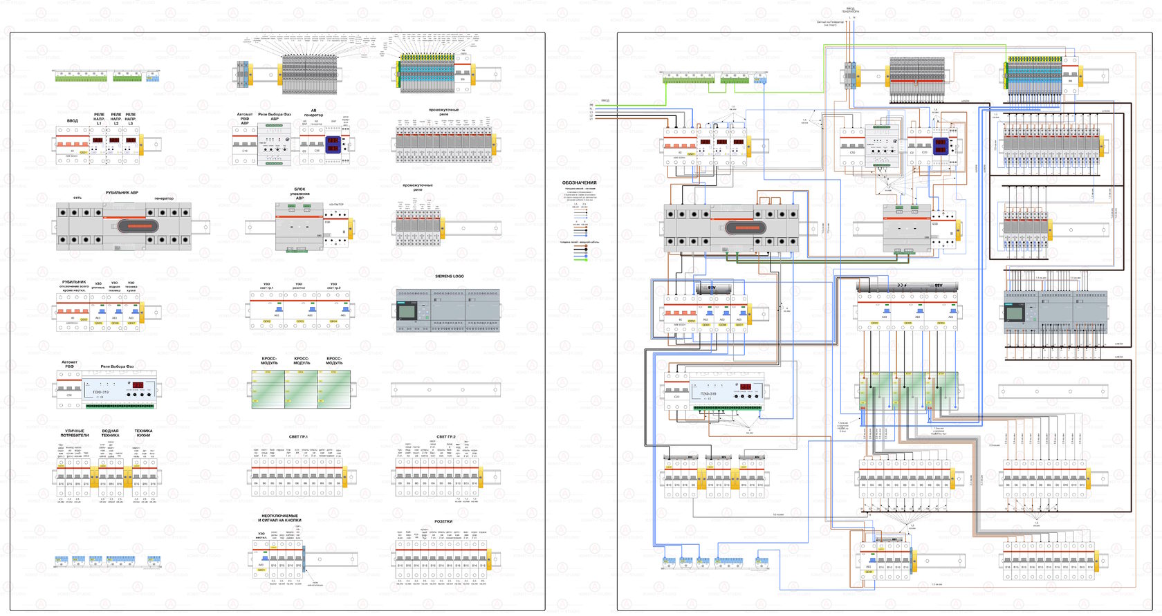Viewport: 1162px width, 616px height.
Task: Click the ВВОД heading above the left input breaker
Action: click(x=73, y=120)
